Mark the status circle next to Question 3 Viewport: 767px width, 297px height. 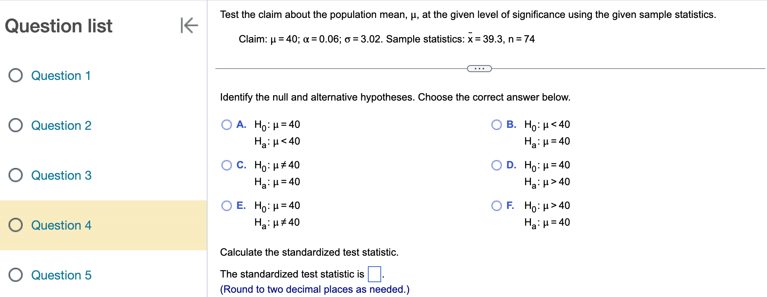click(15, 175)
